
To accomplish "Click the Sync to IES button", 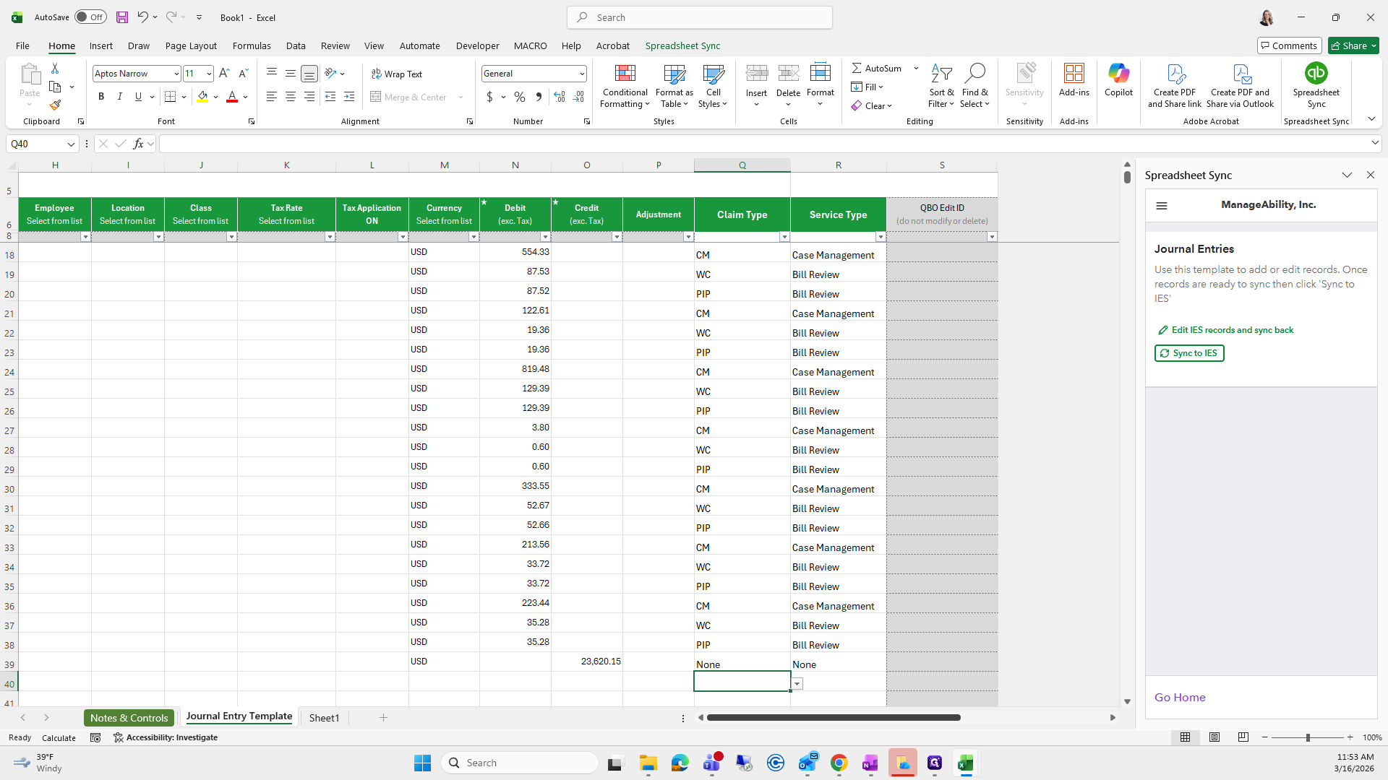I will pyautogui.click(x=1188, y=353).
